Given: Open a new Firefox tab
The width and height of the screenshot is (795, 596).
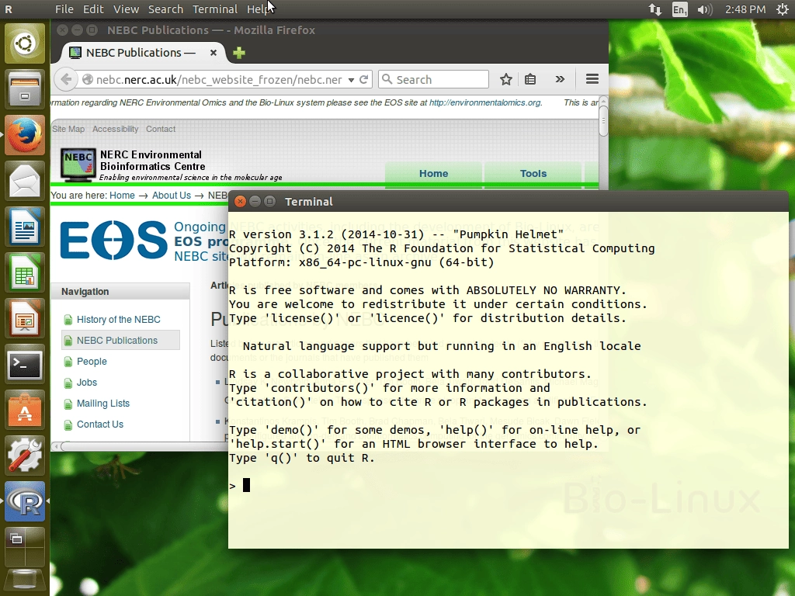Looking at the screenshot, I should coord(239,53).
